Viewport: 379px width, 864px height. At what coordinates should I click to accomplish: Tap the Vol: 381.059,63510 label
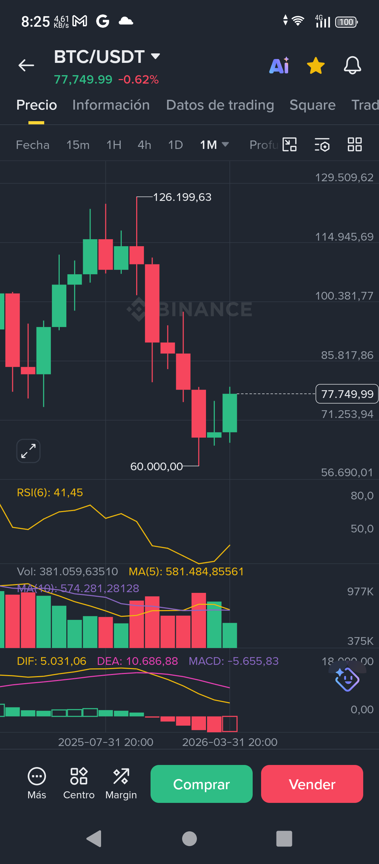[x=67, y=571]
